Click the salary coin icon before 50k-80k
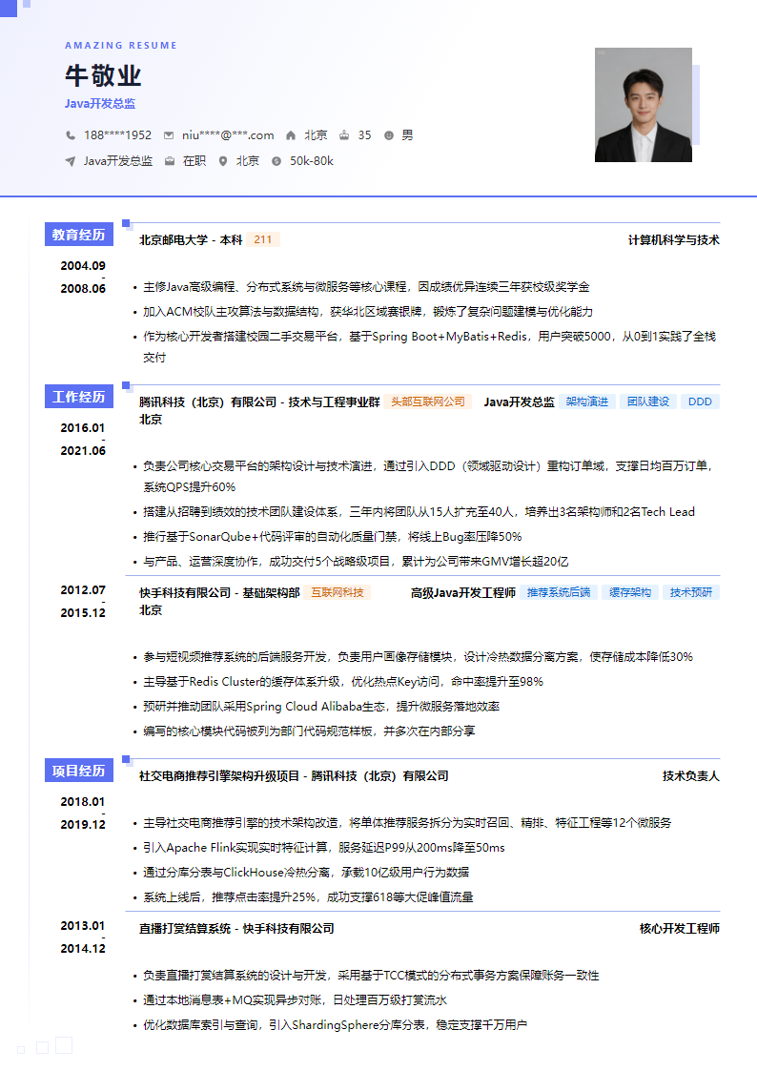This screenshot has width=757, height=1071. tap(276, 161)
